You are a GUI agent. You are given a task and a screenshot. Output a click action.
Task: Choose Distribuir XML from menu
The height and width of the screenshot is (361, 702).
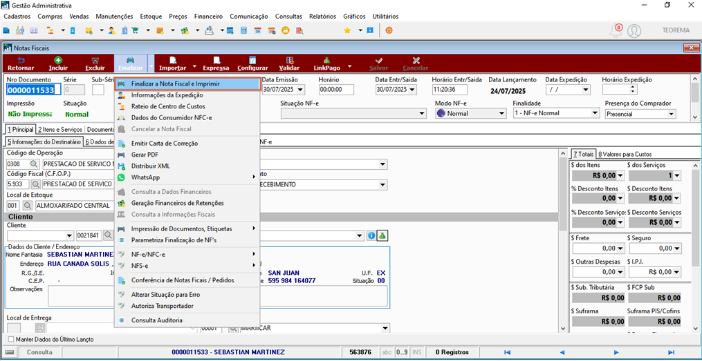[x=187, y=166]
